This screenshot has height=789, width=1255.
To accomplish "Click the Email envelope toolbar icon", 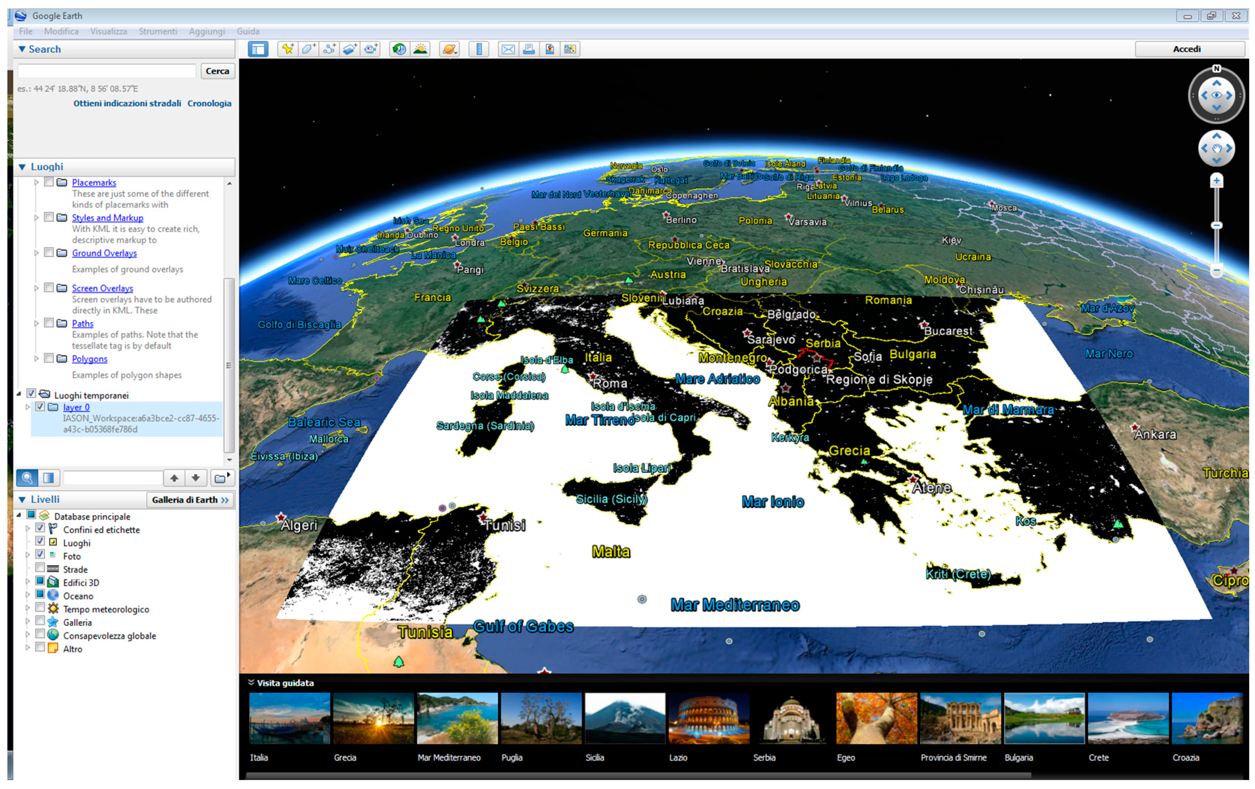I will pyautogui.click(x=508, y=49).
